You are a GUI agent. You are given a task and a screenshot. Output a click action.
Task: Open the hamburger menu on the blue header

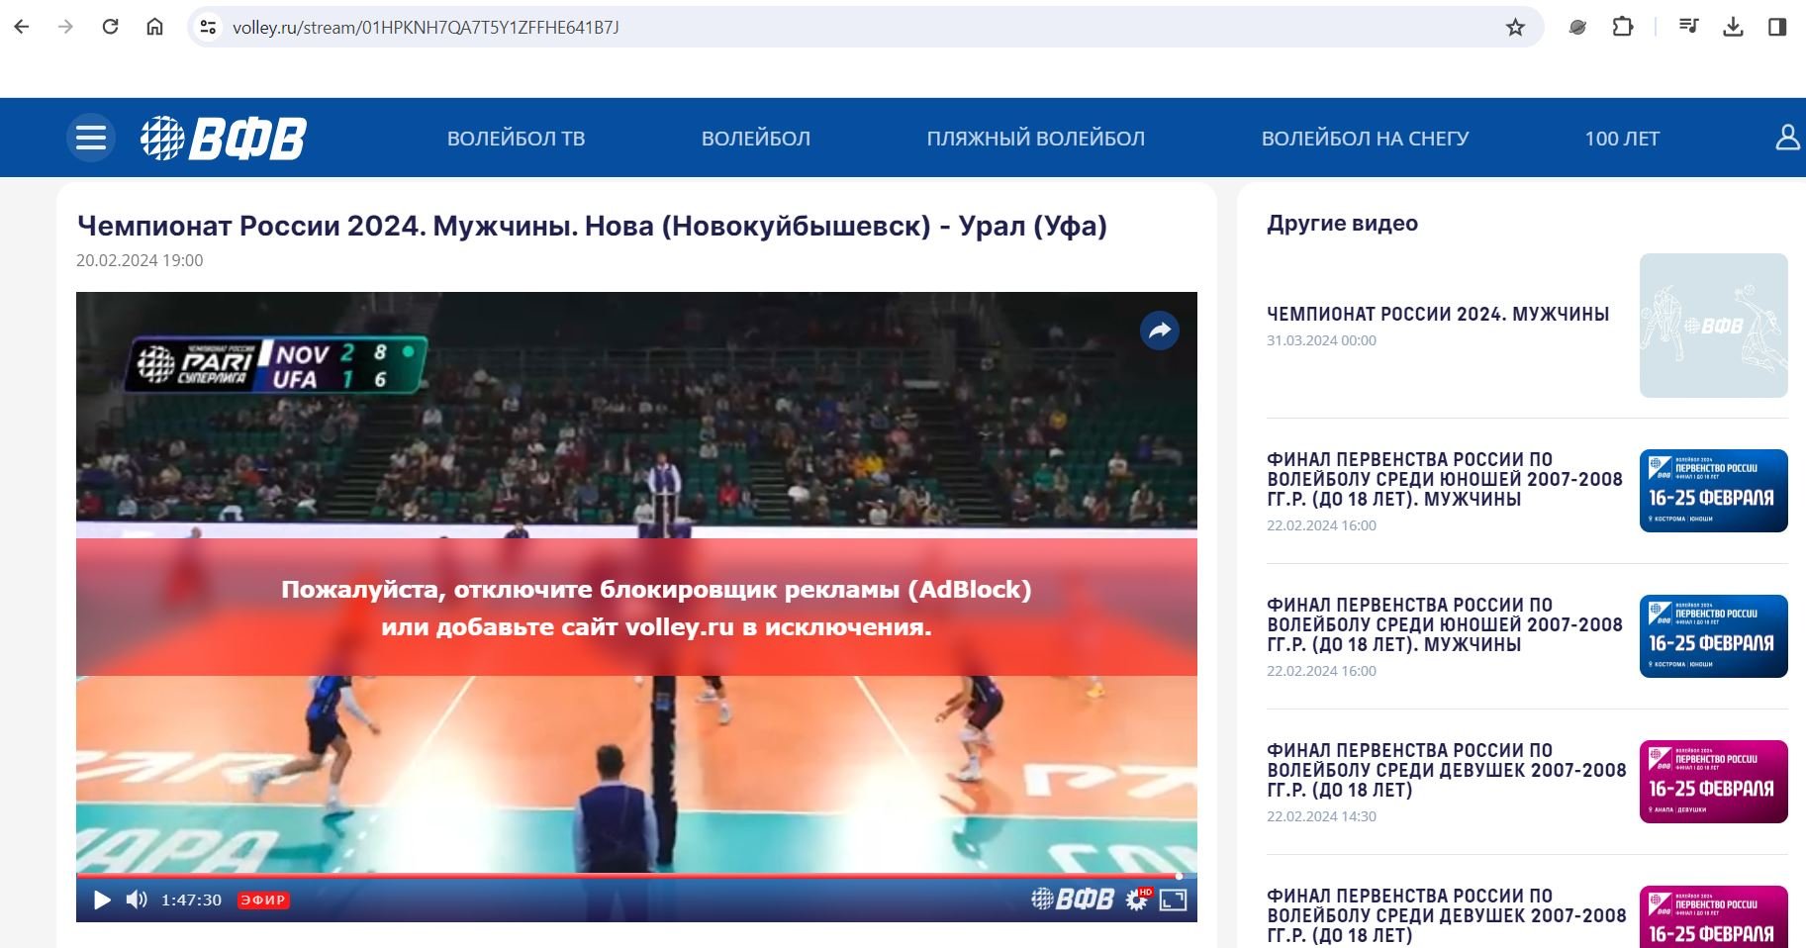[x=90, y=137]
